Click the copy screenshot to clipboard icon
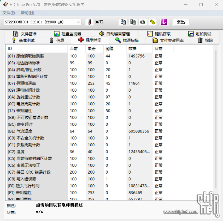Screen dimensions: 223x221 133,22
